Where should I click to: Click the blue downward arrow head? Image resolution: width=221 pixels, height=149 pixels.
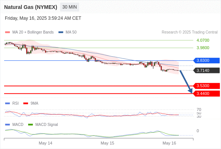point(190,91)
